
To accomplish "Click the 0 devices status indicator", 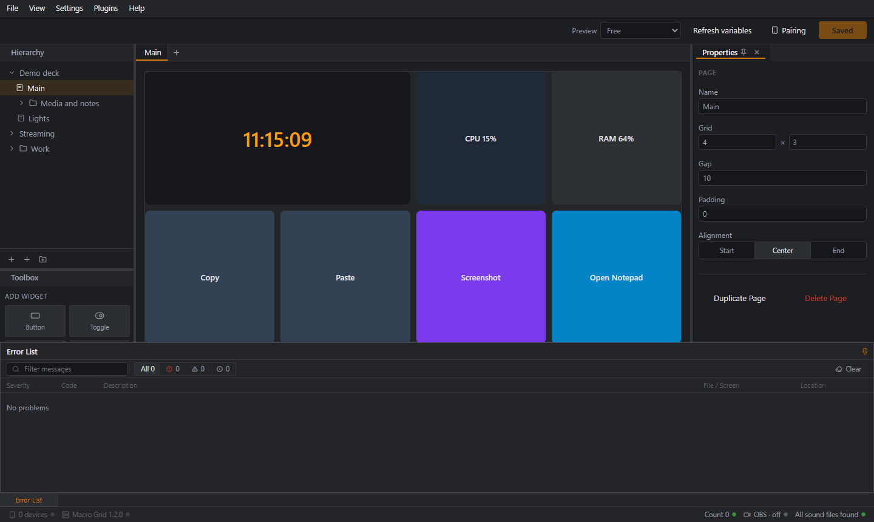I will [32, 515].
